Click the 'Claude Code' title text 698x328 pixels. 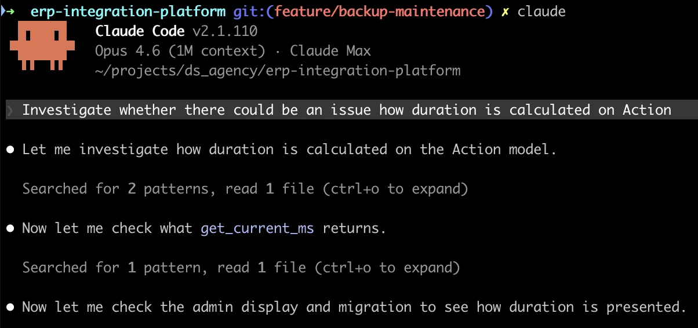click(140, 31)
